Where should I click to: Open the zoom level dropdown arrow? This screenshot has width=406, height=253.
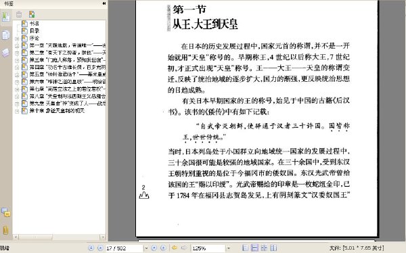click(x=229, y=248)
